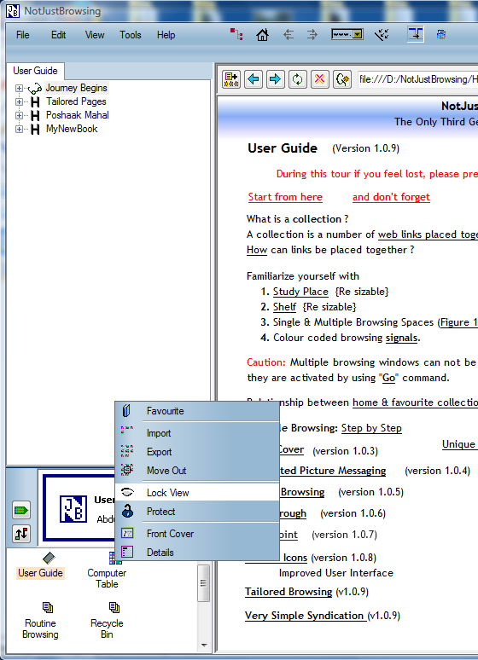
Task: Click the Home icon in toolbar
Action: point(262,35)
